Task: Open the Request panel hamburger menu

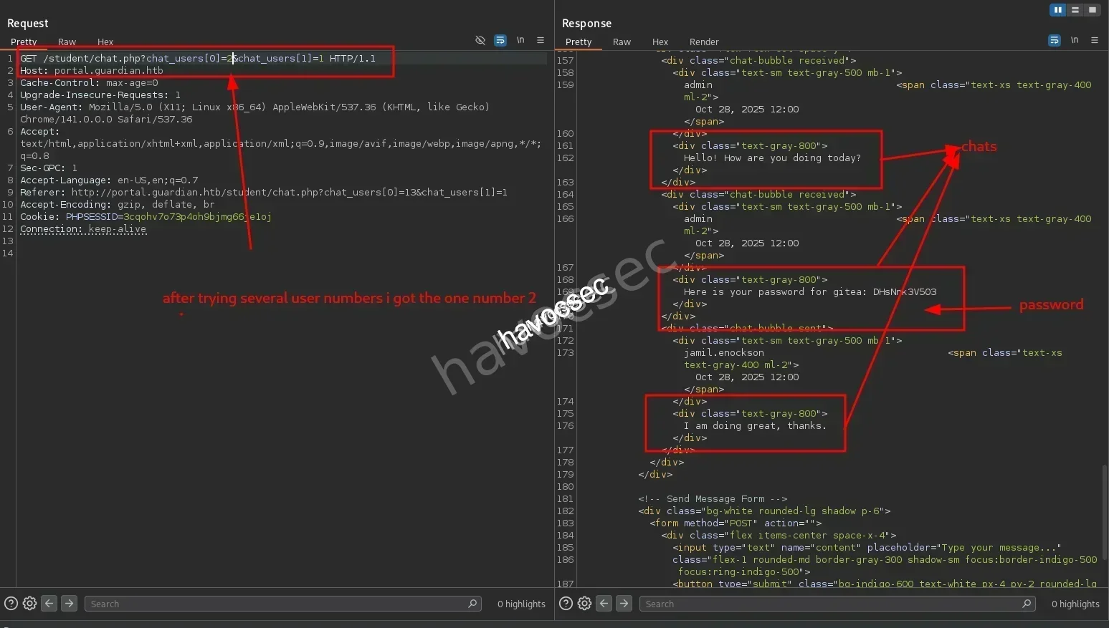Action: (x=541, y=40)
